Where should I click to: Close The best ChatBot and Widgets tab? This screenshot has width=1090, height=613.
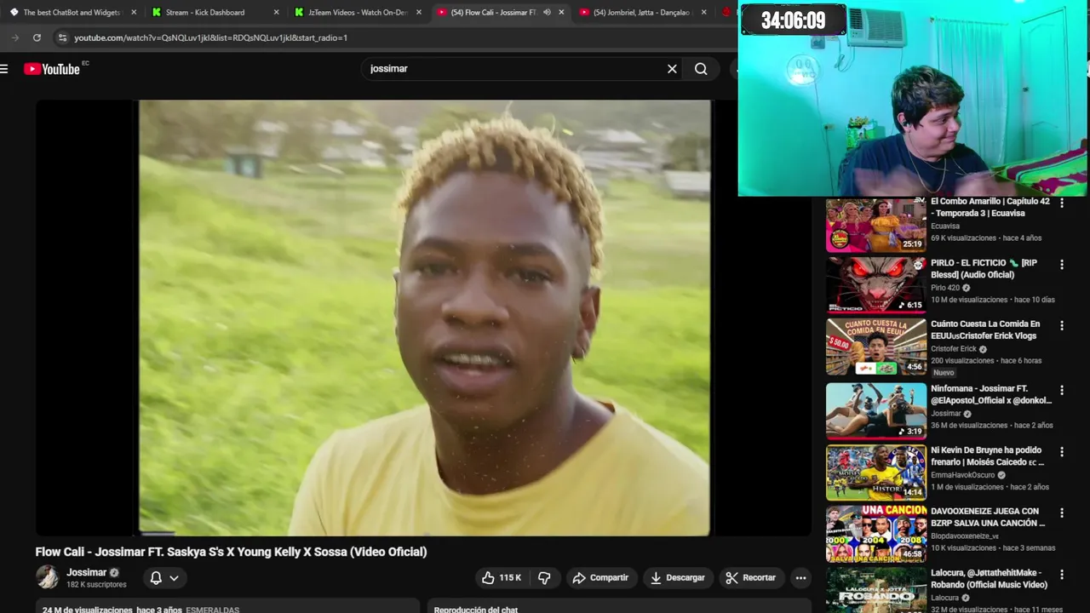(x=134, y=12)
